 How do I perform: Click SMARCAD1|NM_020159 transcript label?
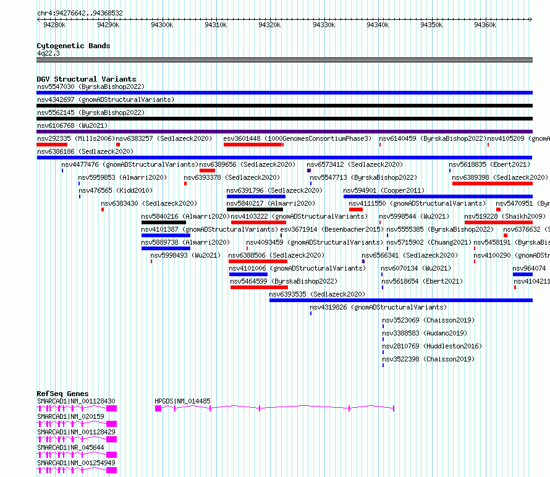point(70,416)
